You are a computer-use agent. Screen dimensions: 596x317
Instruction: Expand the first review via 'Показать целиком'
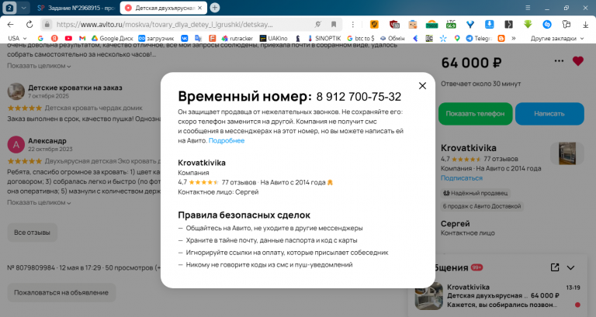pos(39,66)
